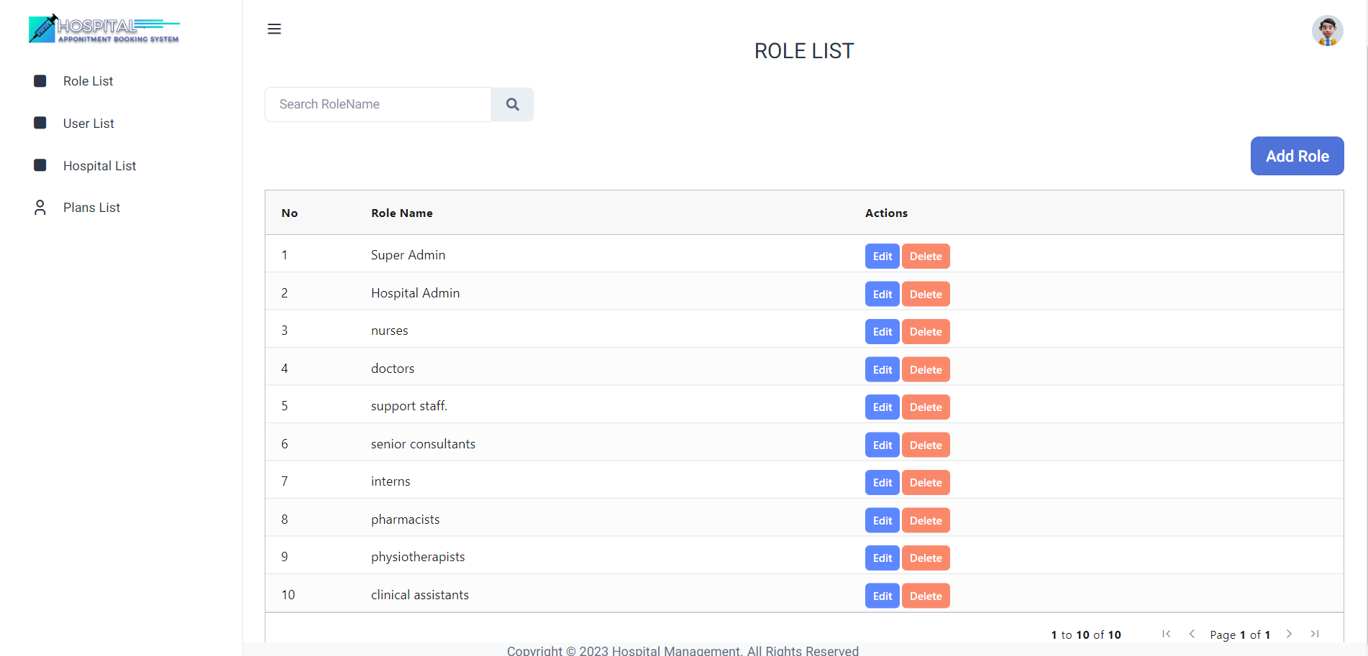The width and height of the screenshot is (1368, 656).
Task: Edit the senior consultants role
Action: click(x=882, y=445)
